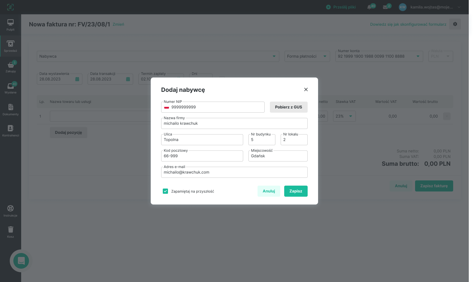Image resolution: width=474 pixels, height=282 pixels.
Task: Open the messages envelope icon
Action: point(385,7)
